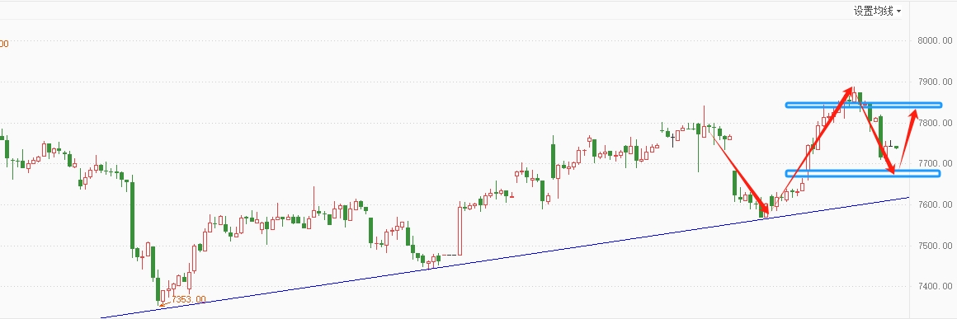The width and height of the screenshot is (957, 319).
Task: Click the last small green candle on the right
Action: point(897,147)
